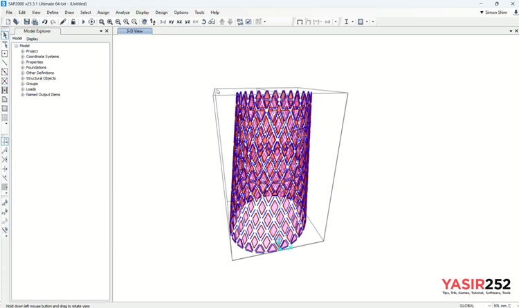
Task: Click the 3-D View tab
Action: (135, 31)
